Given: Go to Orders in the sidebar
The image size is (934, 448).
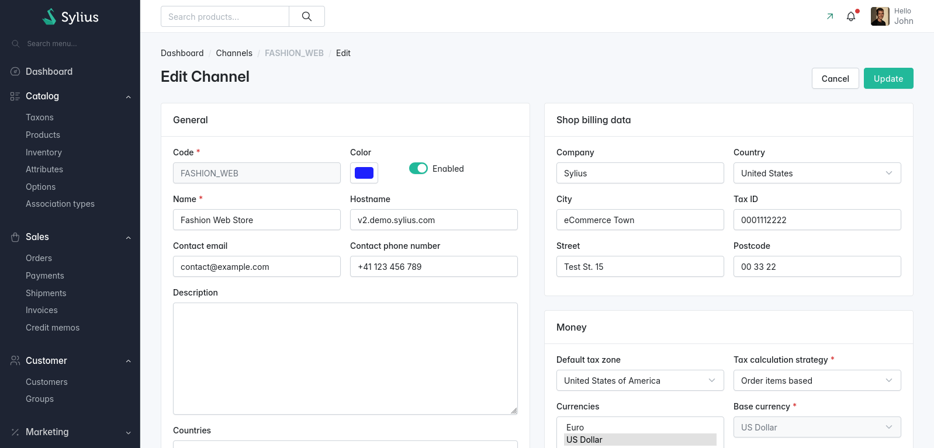Looking at the screenshot, I should tap(39, 258).
